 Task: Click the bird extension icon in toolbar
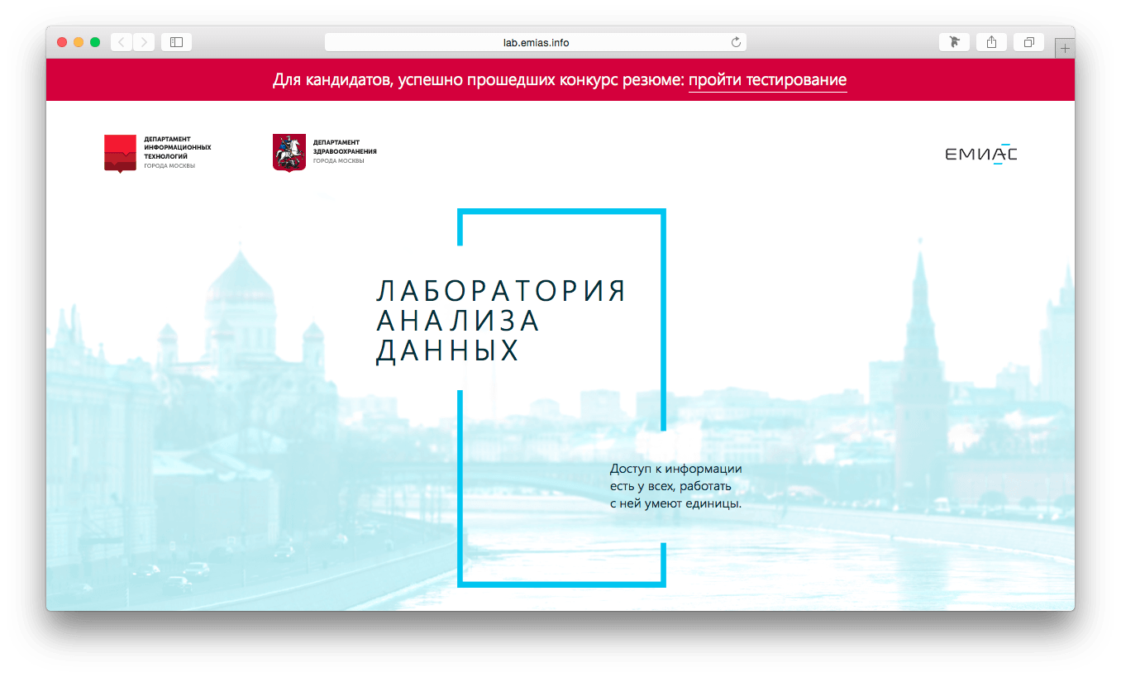(x=954, y=42)
